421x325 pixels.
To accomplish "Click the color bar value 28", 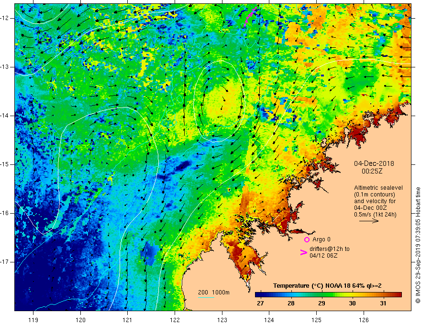I will click(x=291, y=303).
